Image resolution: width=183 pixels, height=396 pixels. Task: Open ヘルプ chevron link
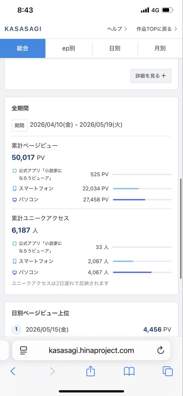[x=117, y=29]
